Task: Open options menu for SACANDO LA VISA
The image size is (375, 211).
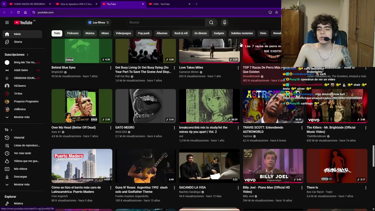Action: pyautogui.click(x=238, y=188)
